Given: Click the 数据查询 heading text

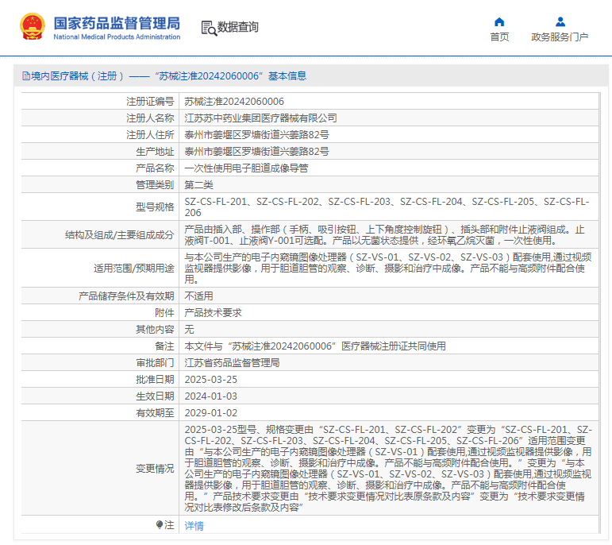Looking at the screenshot, I should tap(238, 27).
